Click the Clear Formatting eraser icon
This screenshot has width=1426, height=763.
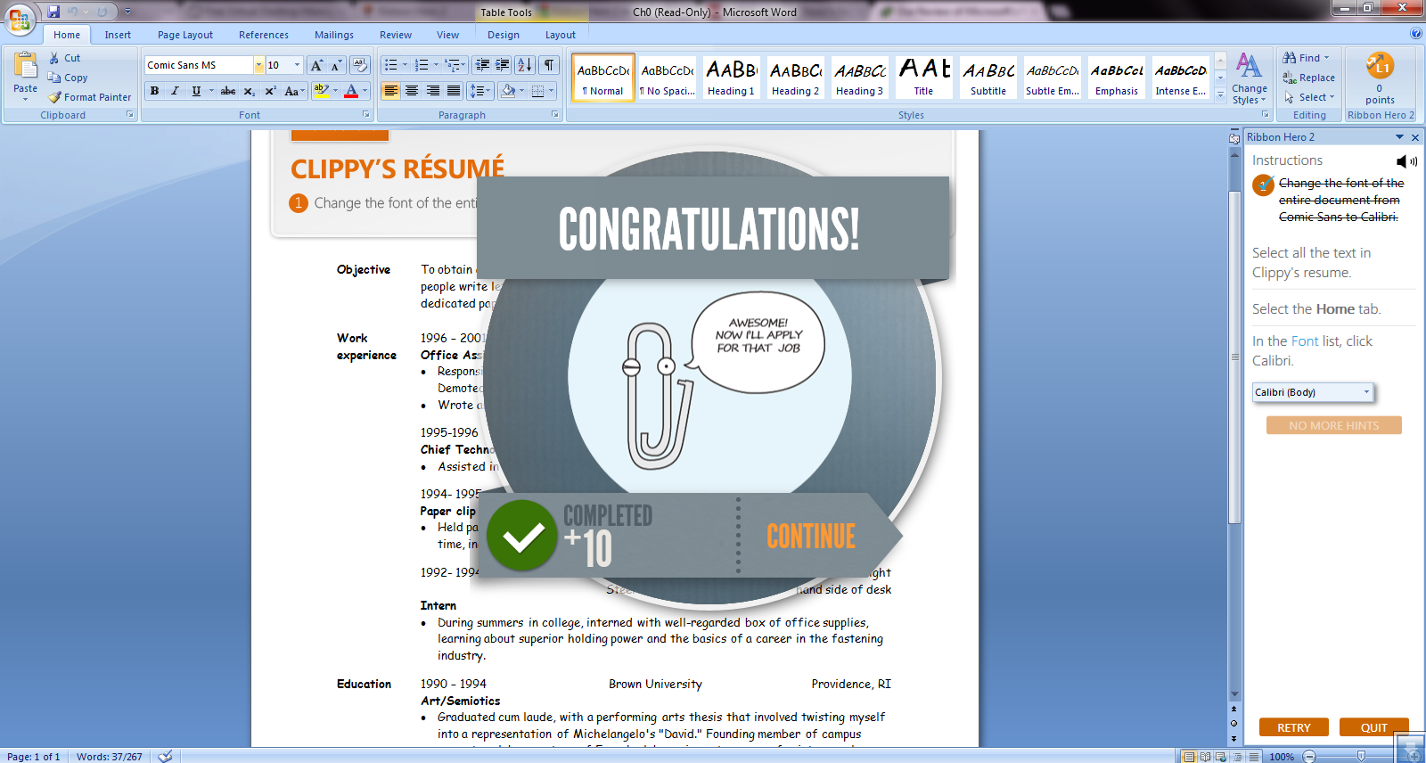(x=360, y=65)
